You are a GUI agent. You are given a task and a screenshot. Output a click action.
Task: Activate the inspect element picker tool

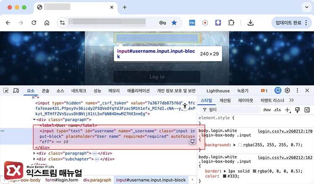(6, 91)
